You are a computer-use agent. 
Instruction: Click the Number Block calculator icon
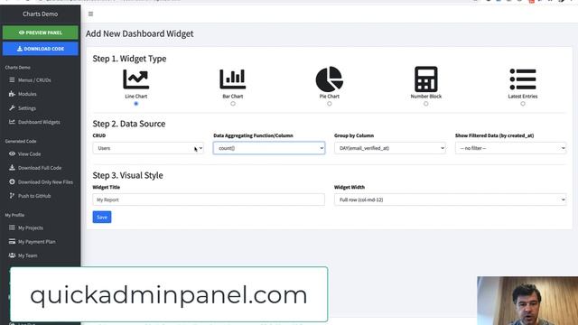pyautogui.click(x=425, y=79)
